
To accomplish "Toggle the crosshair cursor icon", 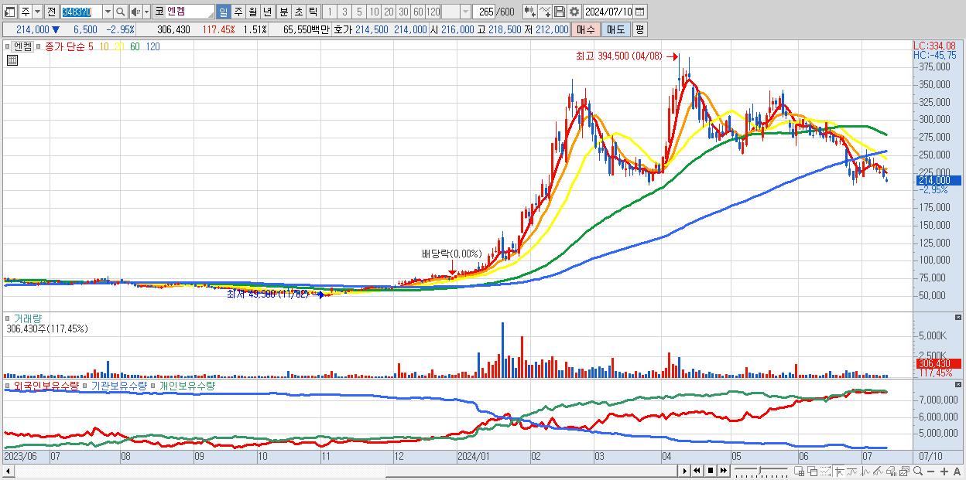I will pyautogui.click(x=839, y=471).
